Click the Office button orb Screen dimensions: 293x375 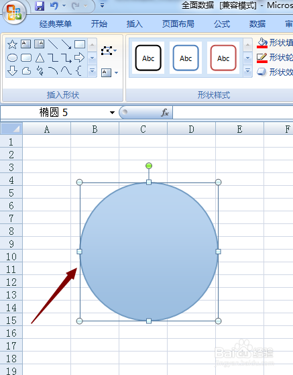[14, 13]
